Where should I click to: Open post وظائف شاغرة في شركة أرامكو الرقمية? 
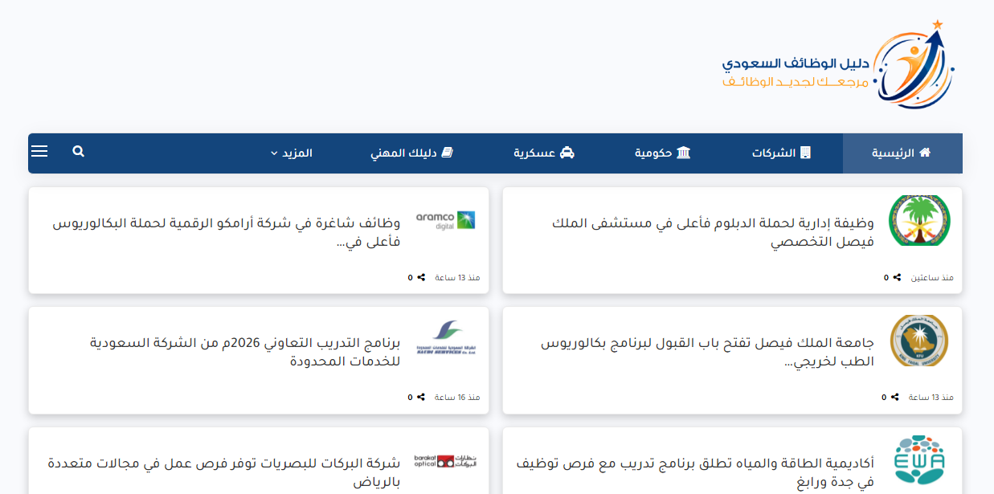(x=226, y=232)
